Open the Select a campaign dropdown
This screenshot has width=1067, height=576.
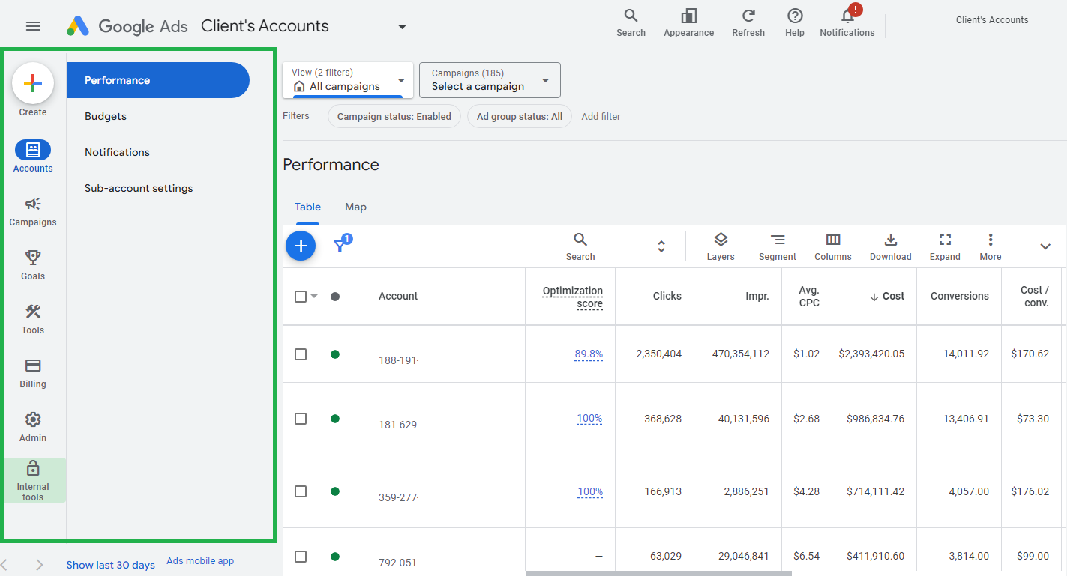490,80
